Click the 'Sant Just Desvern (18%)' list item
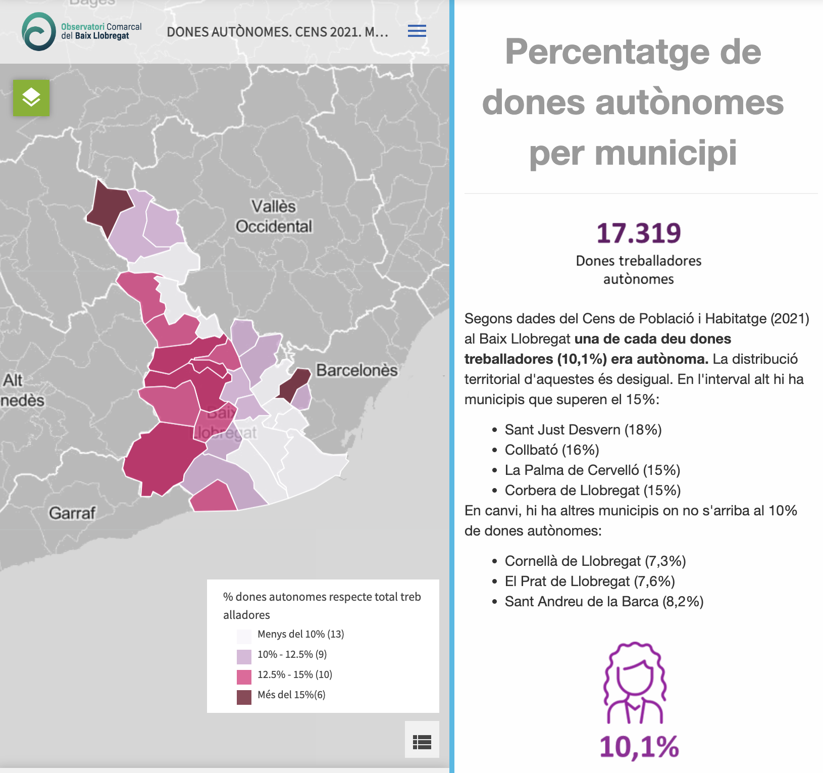The image size is (823, 773). point(583,429)
